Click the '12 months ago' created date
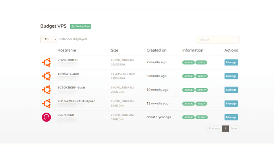The height and width of the screenshot is (145, 274). (x=157, y=104)
